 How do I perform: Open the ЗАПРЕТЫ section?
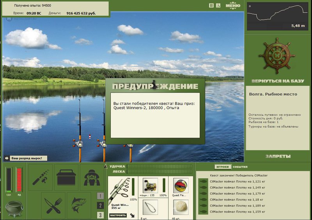(x=278, y=157)
